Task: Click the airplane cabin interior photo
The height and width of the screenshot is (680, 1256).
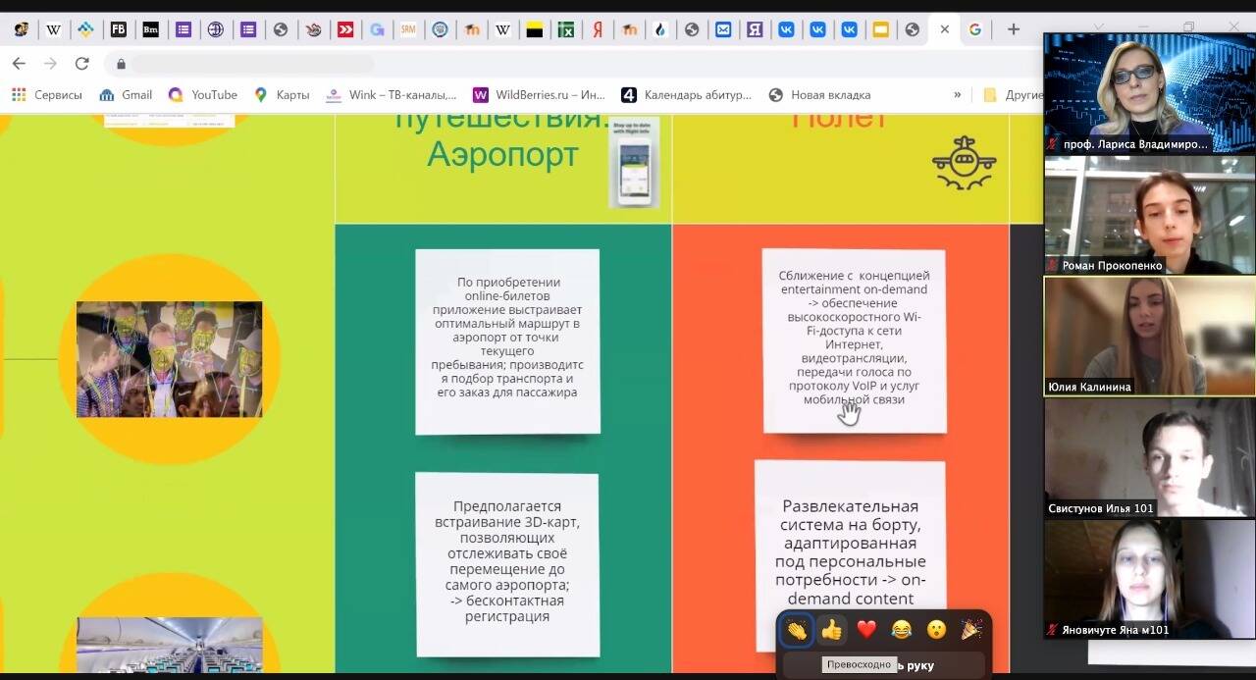Action: [169, 645]
